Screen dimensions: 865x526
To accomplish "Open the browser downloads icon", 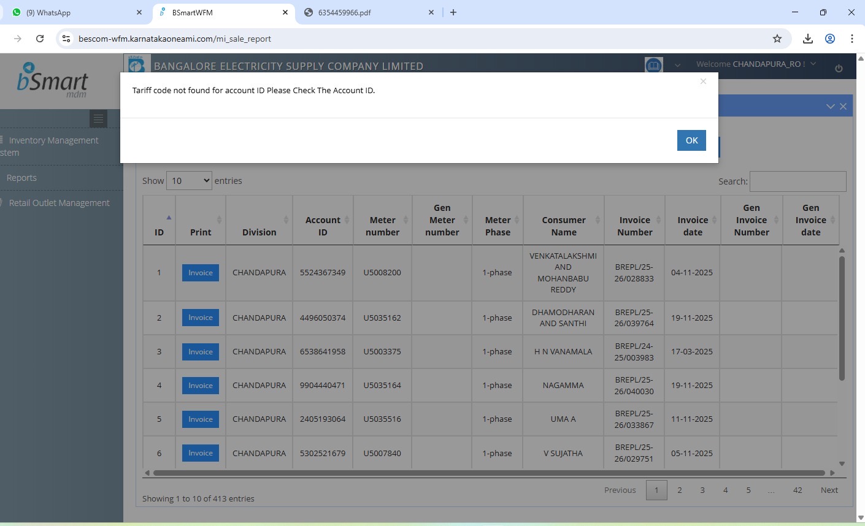I will (808, 39).
